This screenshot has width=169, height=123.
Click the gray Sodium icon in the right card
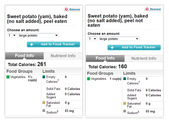click(124, 111)
